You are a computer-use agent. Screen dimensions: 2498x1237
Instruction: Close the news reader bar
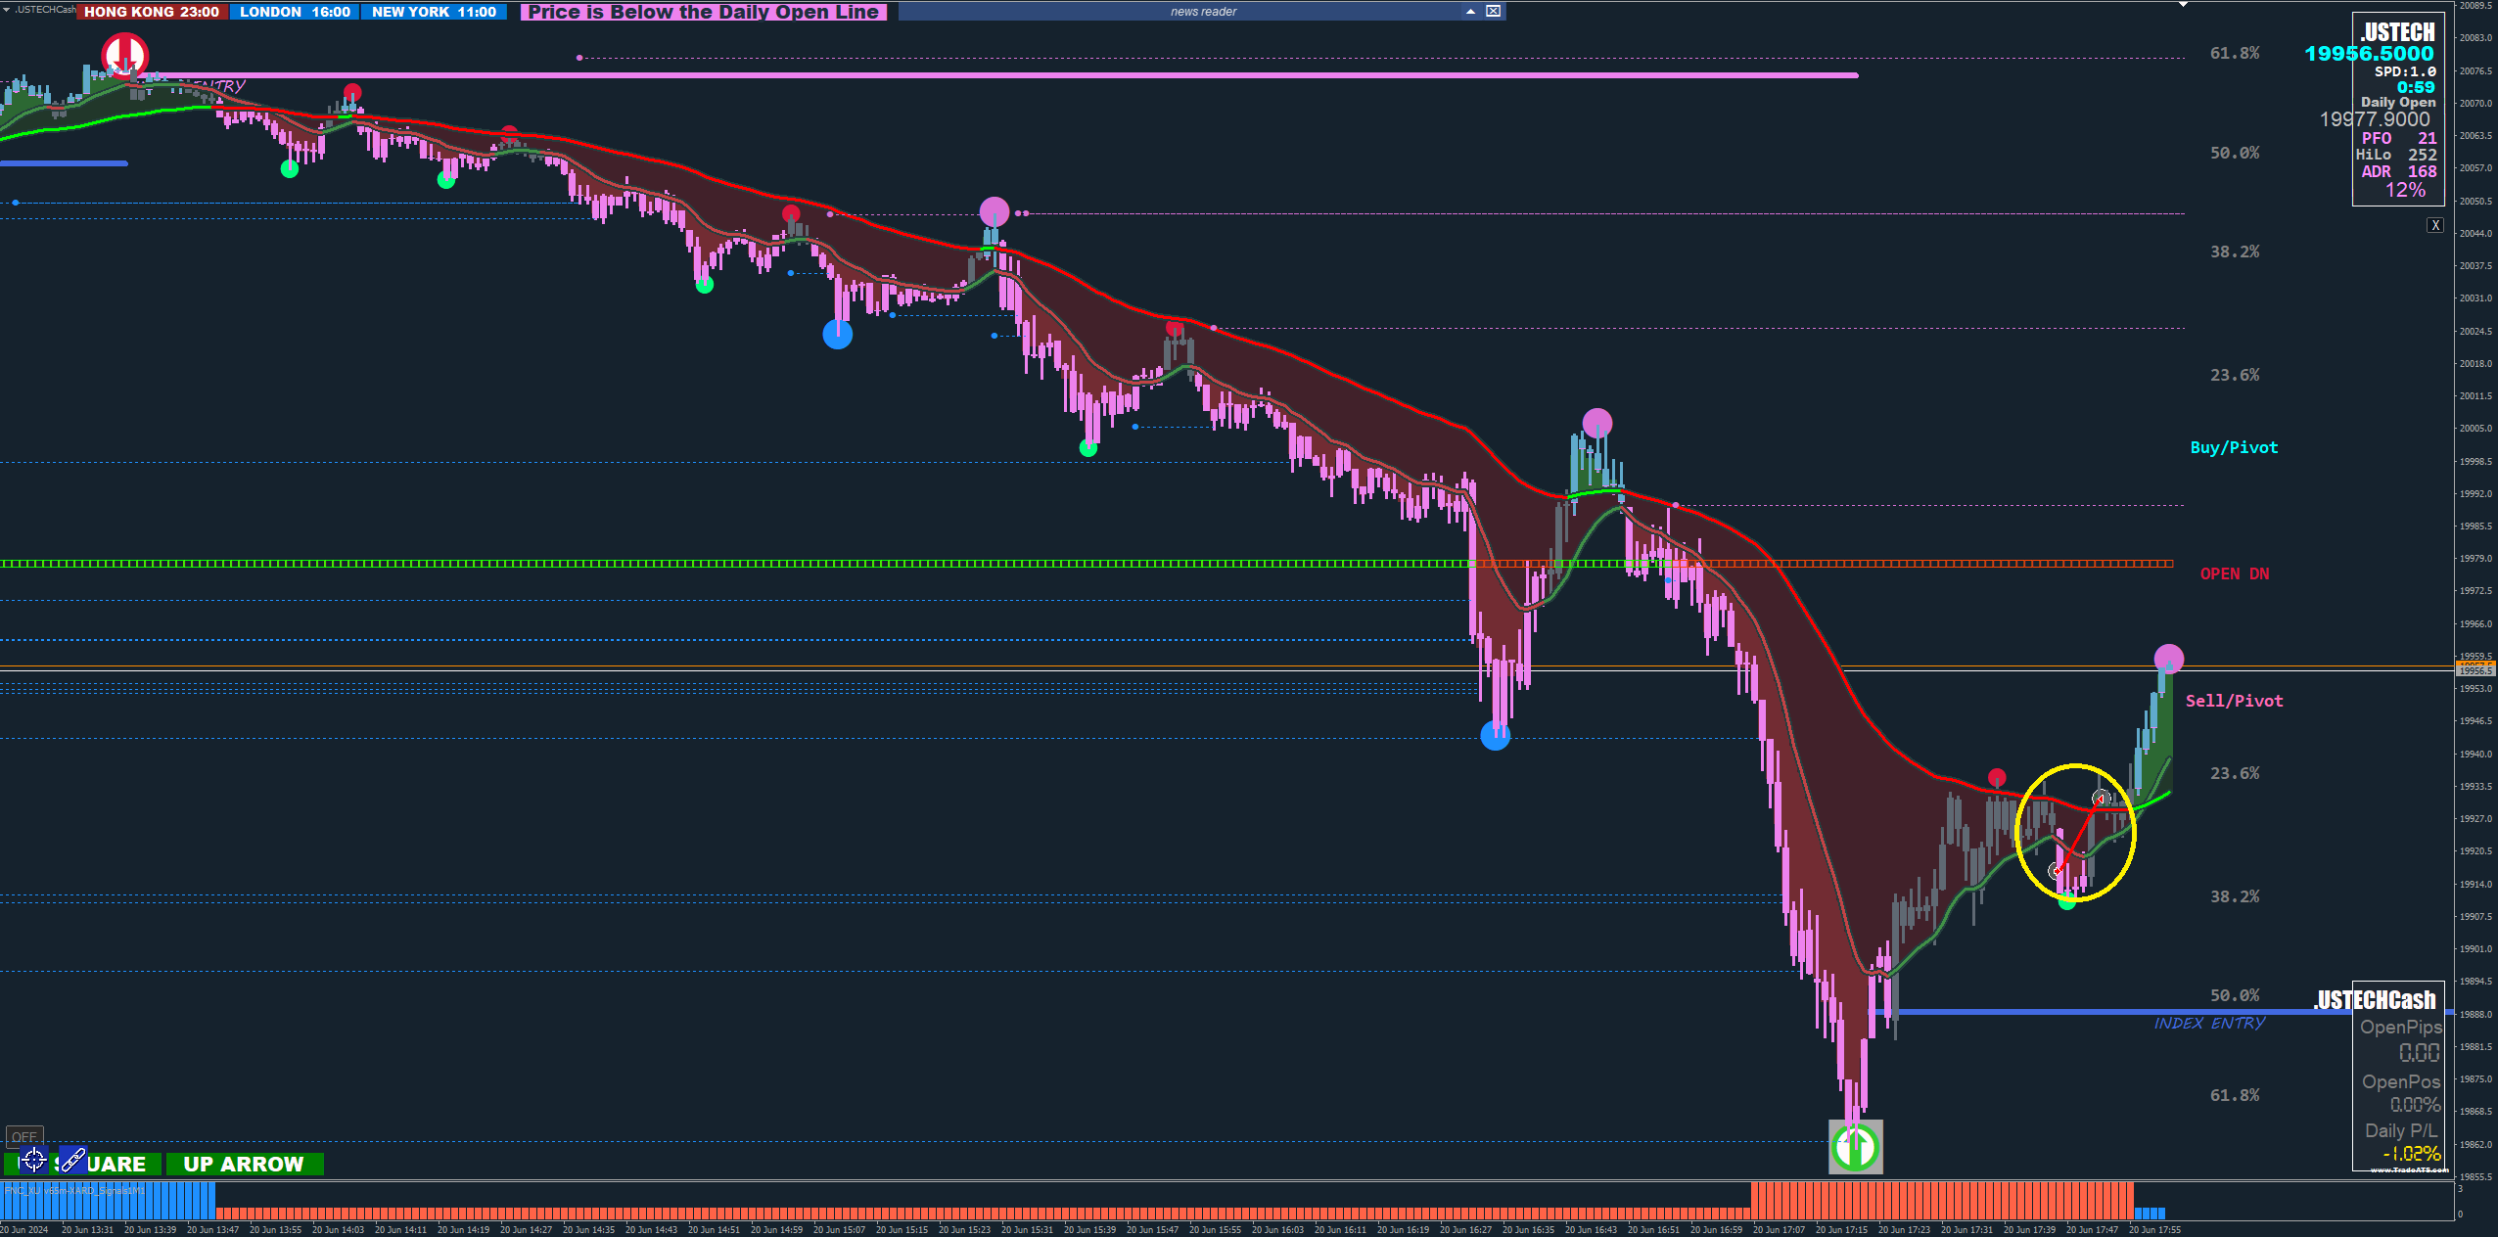pyautogui.click(x=1493, y=12)
